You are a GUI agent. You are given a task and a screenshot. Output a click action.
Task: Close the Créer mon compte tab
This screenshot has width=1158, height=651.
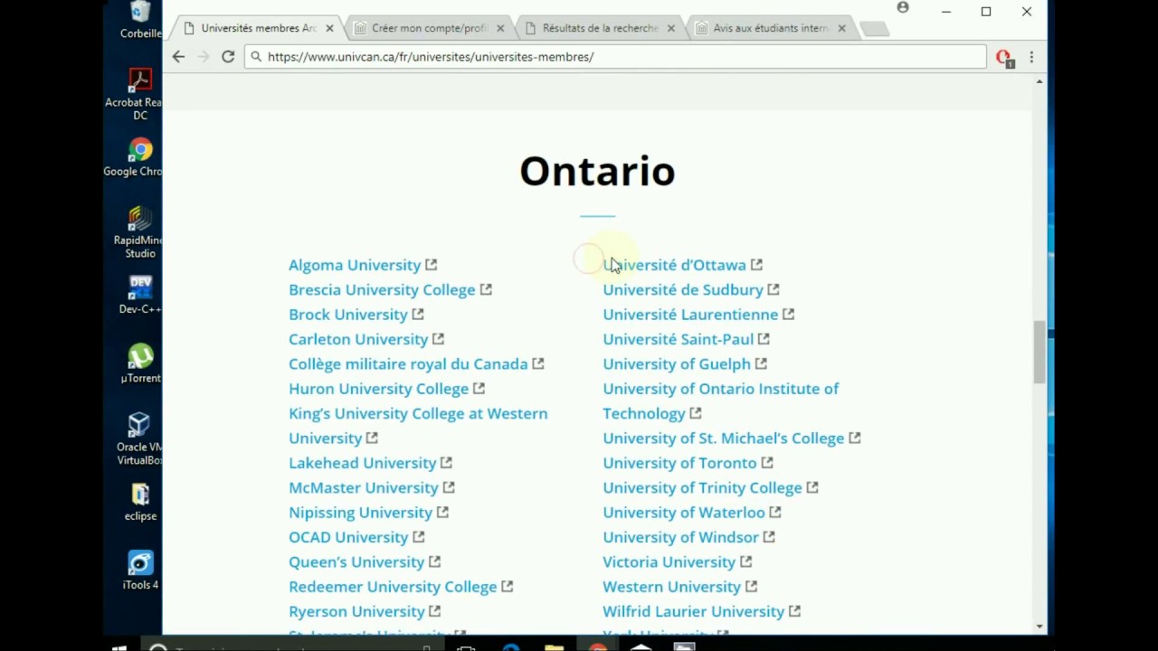pos(500,28)
